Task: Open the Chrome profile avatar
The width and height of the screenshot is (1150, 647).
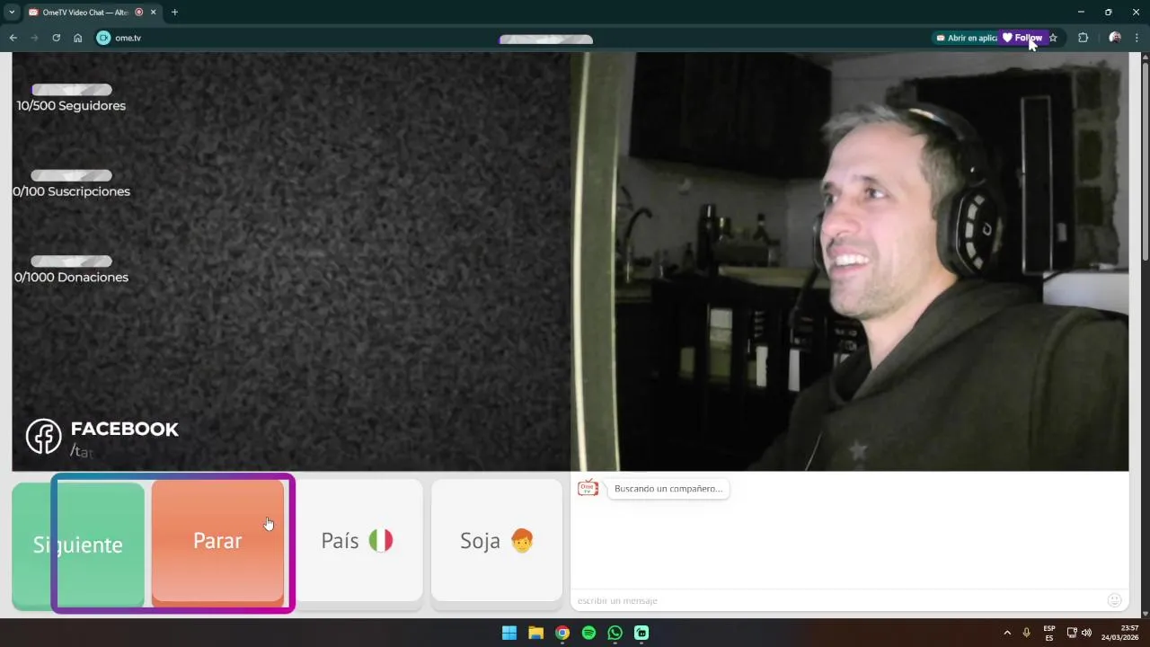Action: coord(1115,38)
